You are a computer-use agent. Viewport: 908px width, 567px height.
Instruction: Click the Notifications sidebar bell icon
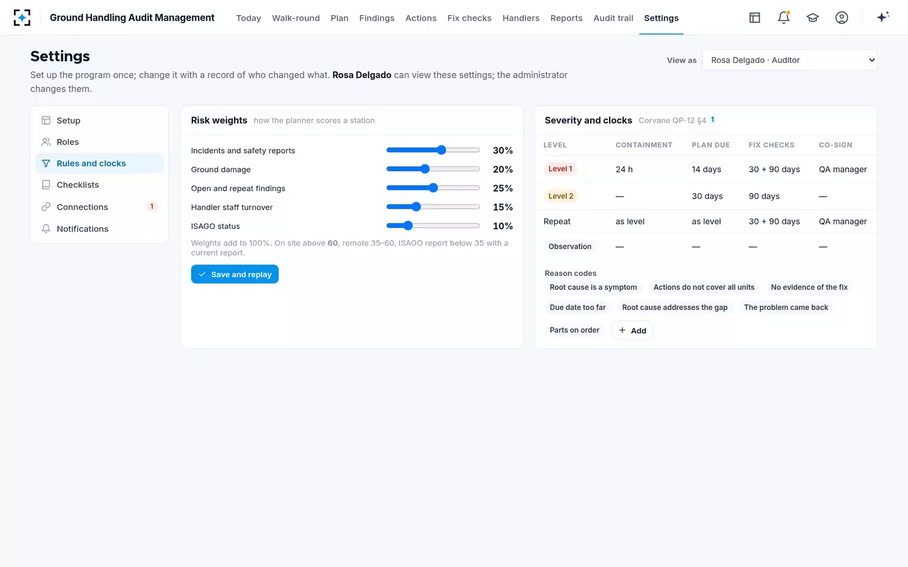click(x=46, y=229)
